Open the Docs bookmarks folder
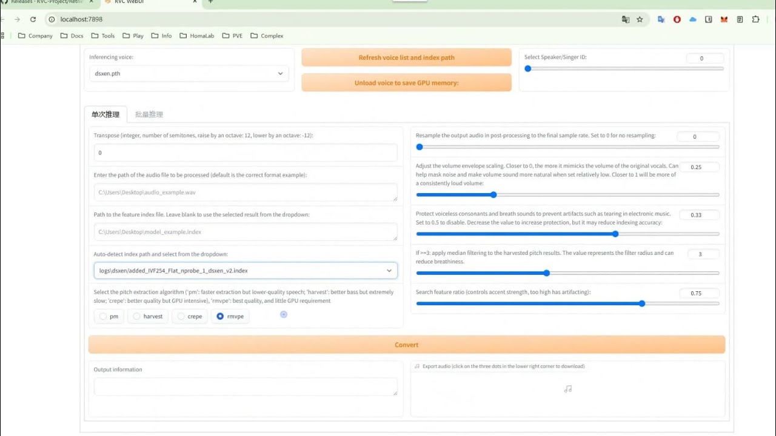 click(x=72, y=36)
